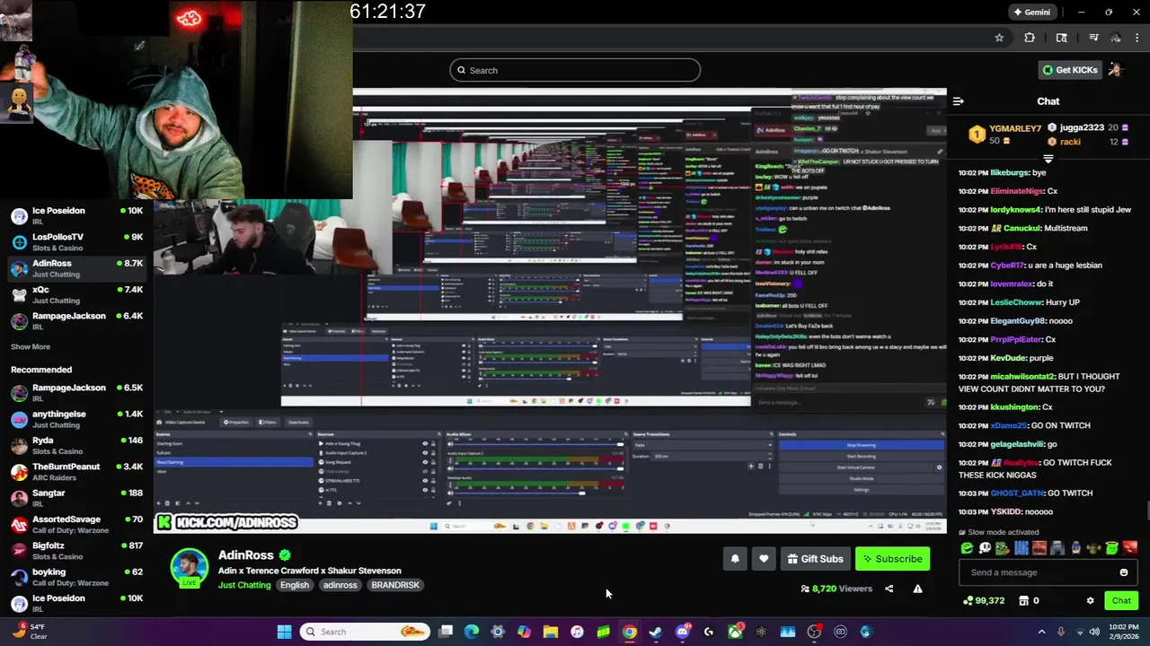Click username GHOST_GATN in chat
This screenshot has height=646, width=1150.
point(1018,493)
